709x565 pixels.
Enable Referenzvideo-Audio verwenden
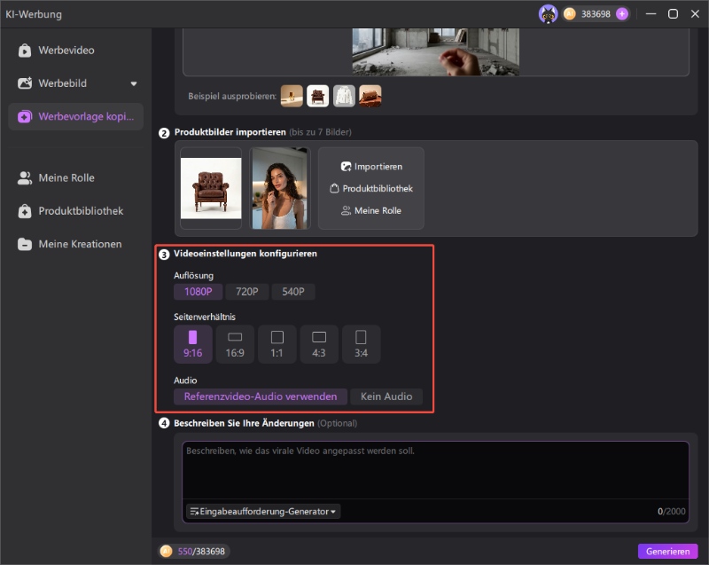261,396
